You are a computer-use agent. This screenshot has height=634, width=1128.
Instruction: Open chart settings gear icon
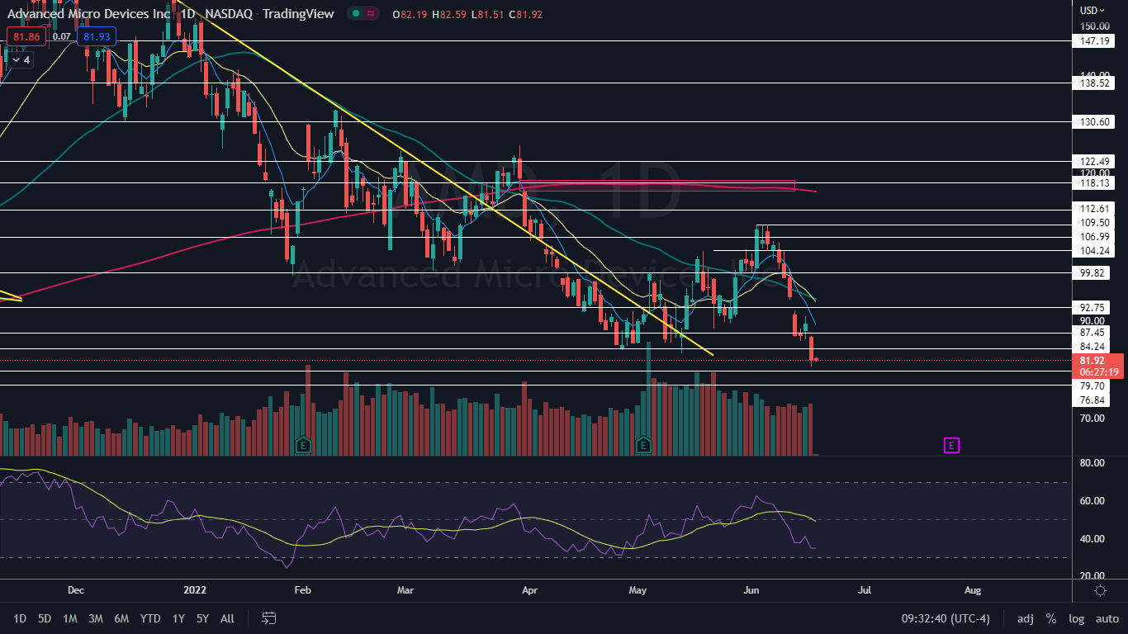[x=1100, y=590]
